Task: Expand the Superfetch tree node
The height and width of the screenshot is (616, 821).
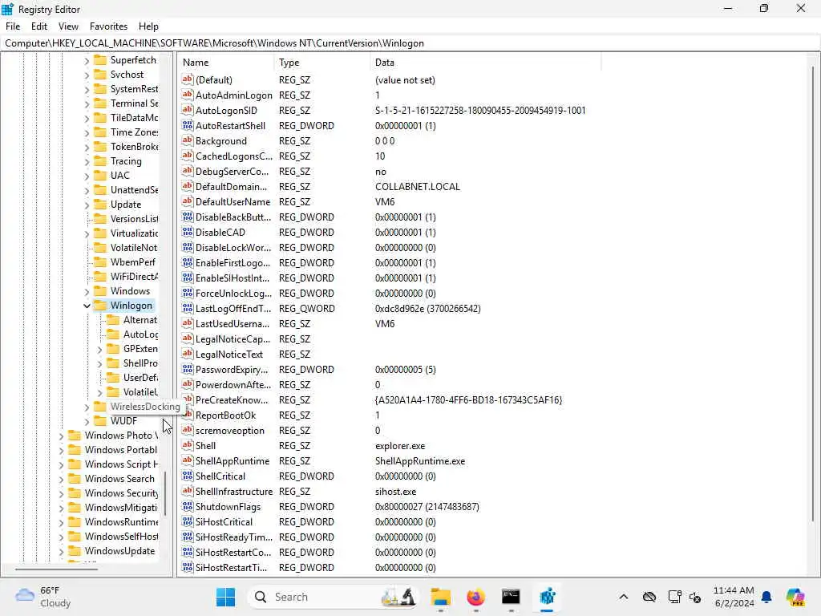Action: (x=87, y=61)
